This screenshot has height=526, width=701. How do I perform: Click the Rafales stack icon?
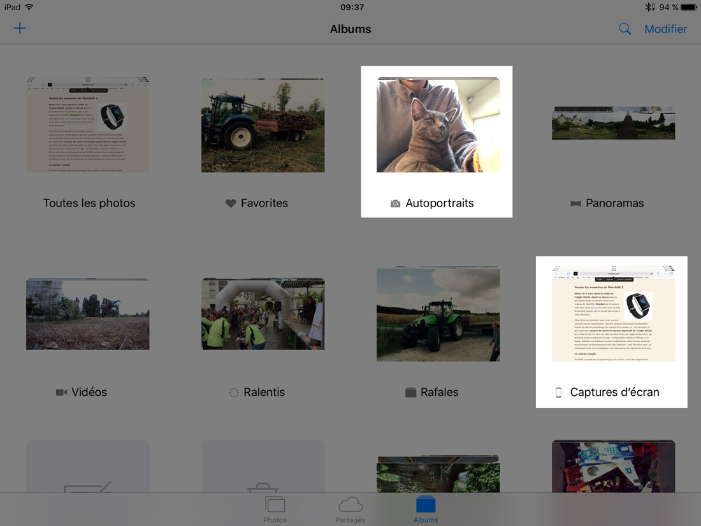pos(410,392)
